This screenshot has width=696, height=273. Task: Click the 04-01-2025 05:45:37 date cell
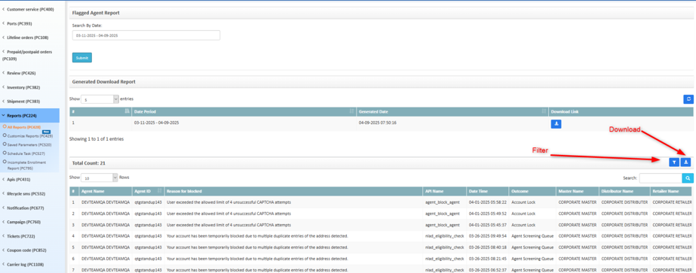coord(488,225)
